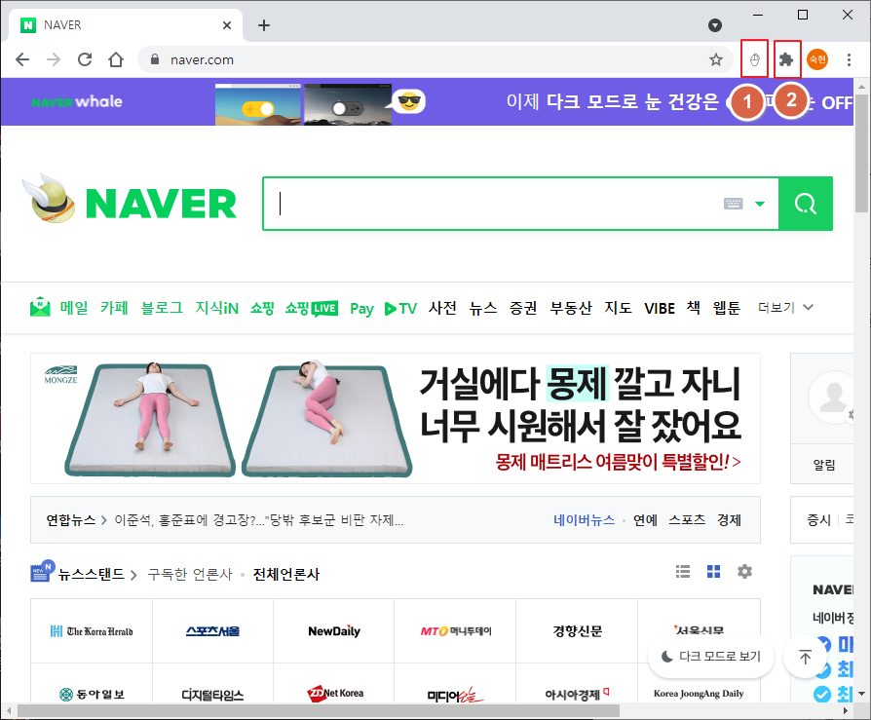The image size is (871, 720).
Task: Reload the NAVER page
Action: 85,59
